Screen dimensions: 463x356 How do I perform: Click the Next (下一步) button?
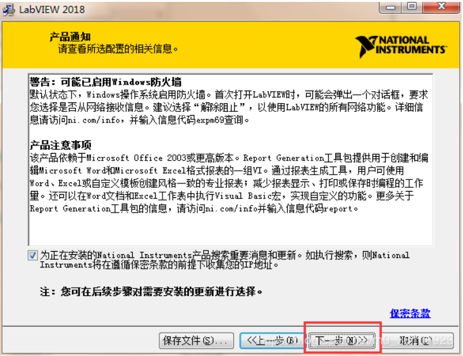[342, 341]
